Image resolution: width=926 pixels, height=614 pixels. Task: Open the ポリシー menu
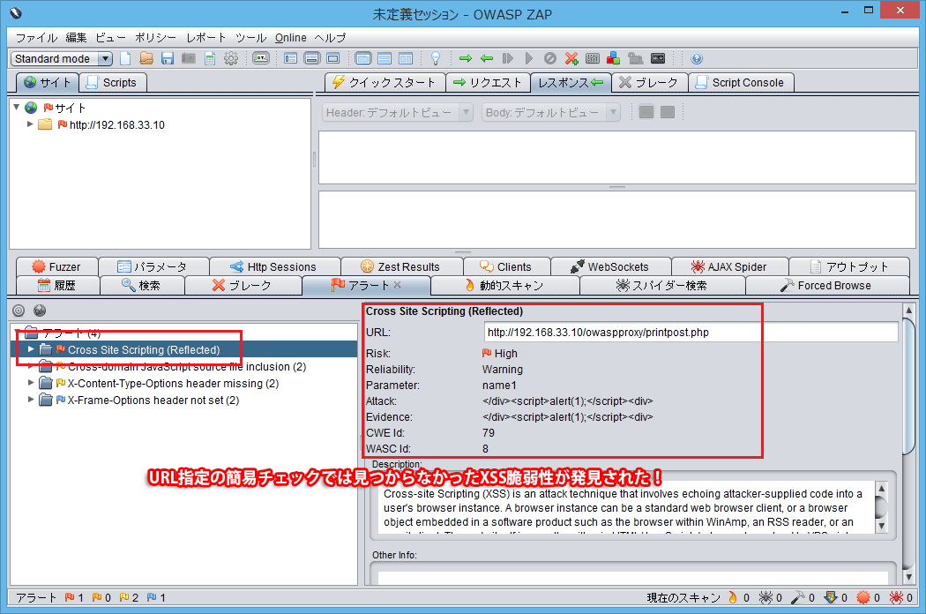pos(156,38)
